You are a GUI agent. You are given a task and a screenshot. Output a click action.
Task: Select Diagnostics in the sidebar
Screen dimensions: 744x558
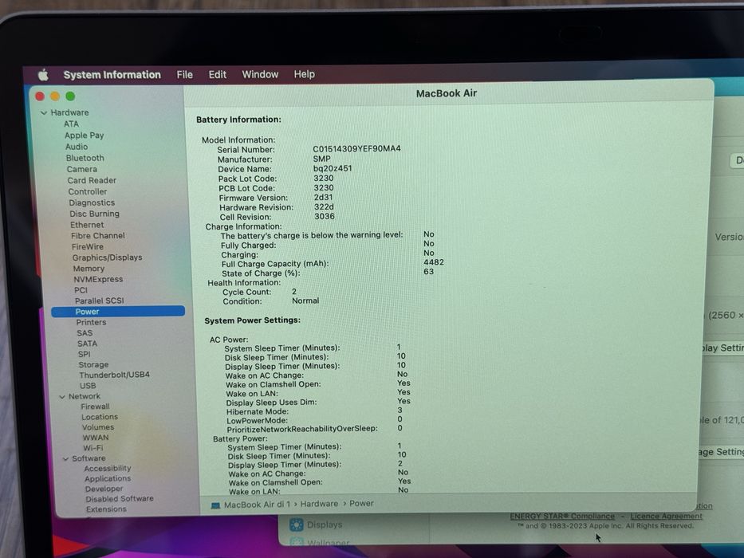[x=92, y=202]
